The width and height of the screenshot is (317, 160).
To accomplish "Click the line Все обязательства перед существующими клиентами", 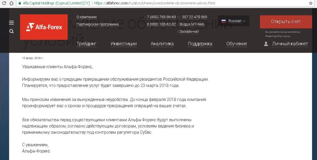I will pos(107,120).
